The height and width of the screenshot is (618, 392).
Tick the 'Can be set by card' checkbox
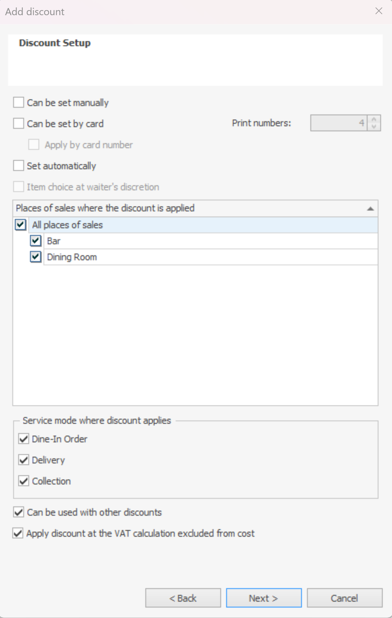19,123
